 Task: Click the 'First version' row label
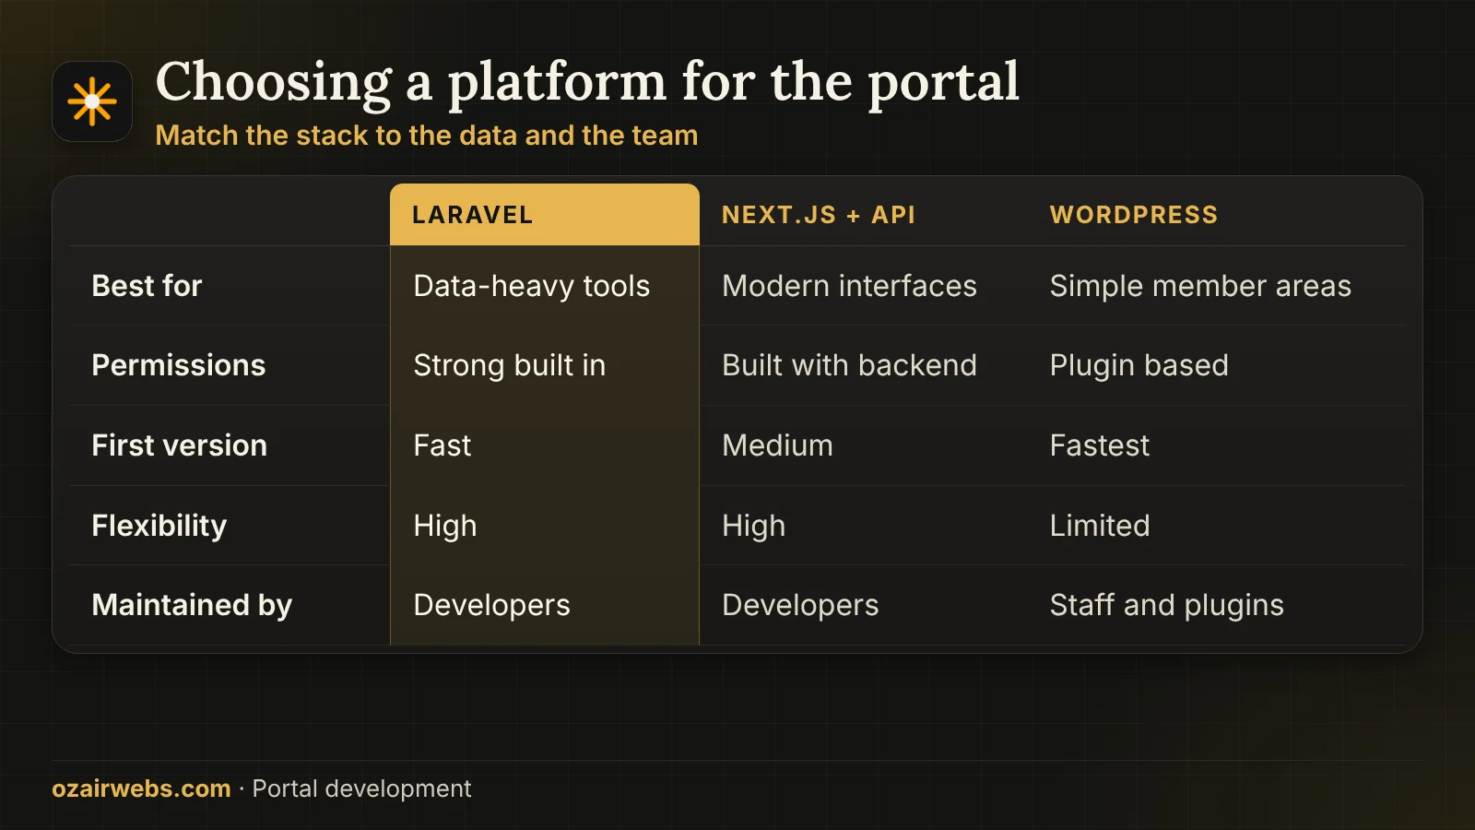[180, 445]
